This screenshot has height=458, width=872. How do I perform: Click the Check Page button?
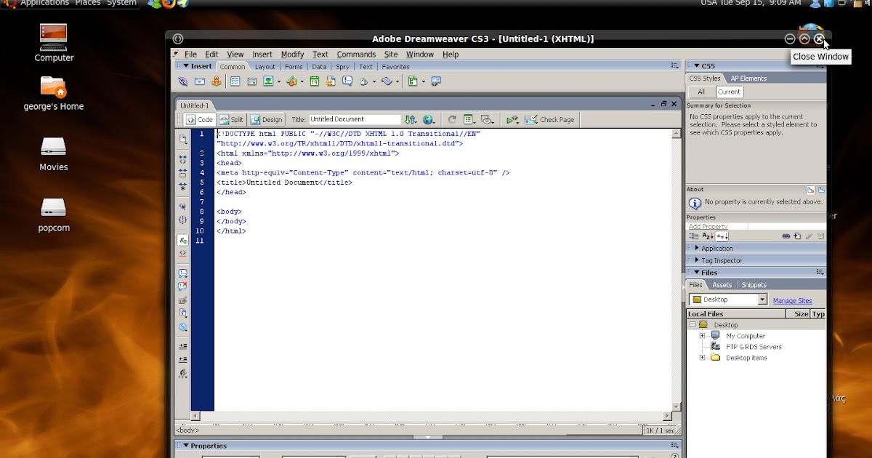coord(550,119)
